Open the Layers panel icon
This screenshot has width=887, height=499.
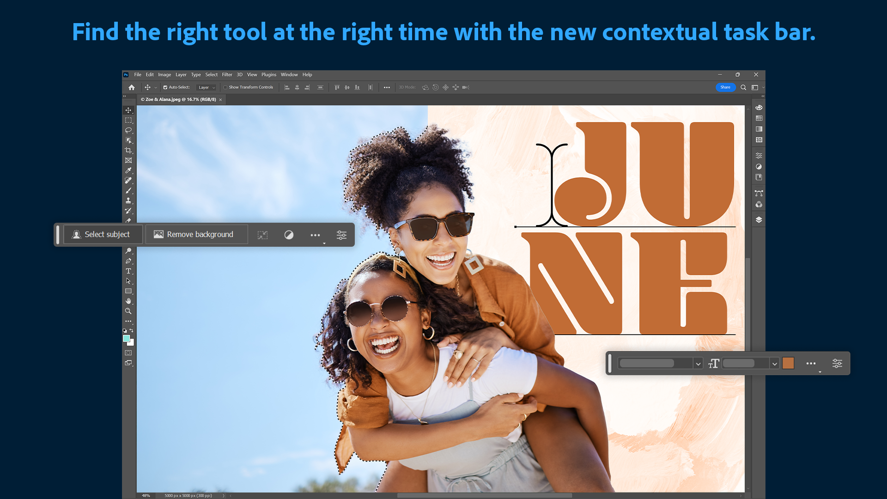759,219
